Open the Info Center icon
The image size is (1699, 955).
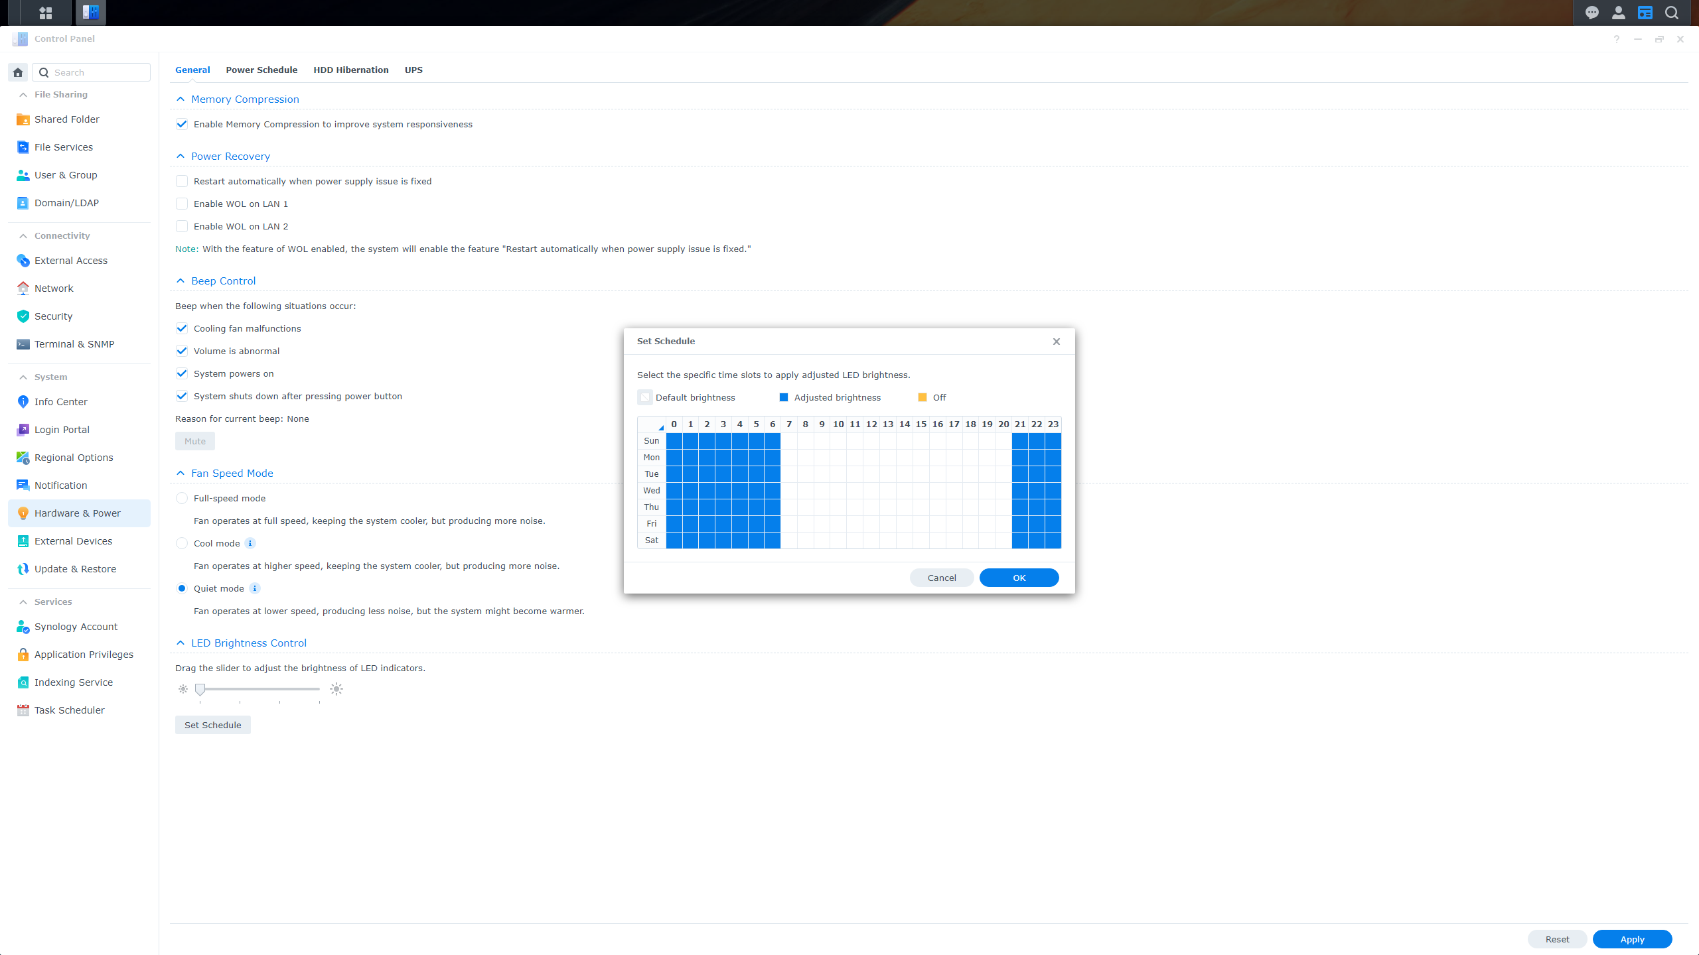click(x=23, y=402)
